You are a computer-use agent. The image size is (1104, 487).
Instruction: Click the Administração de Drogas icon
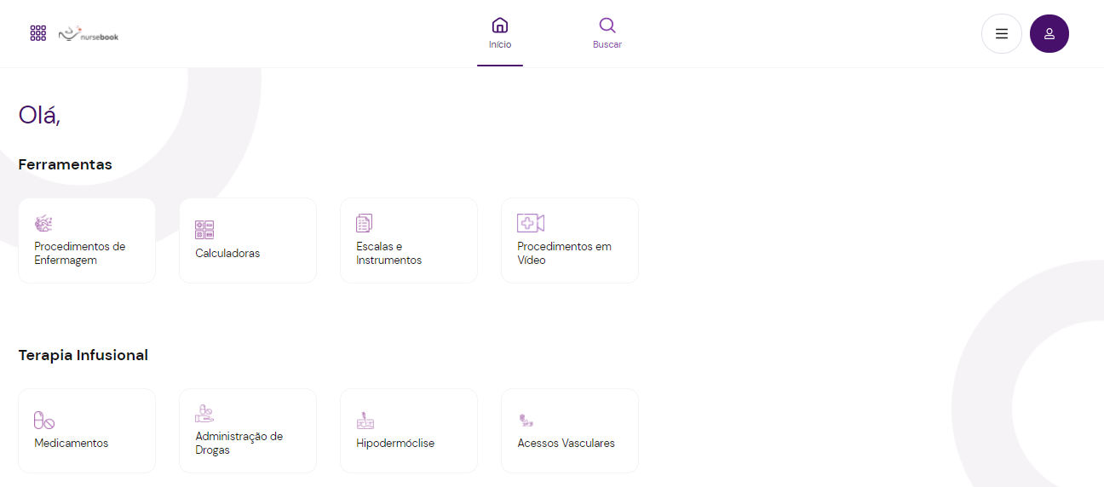tap(204, 414)
